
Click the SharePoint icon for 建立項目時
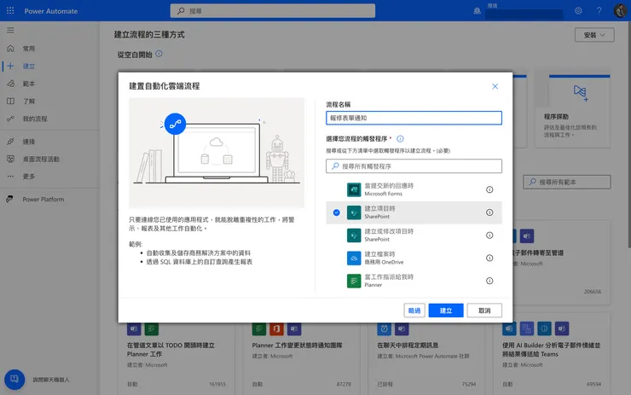[x=354, y=212]
